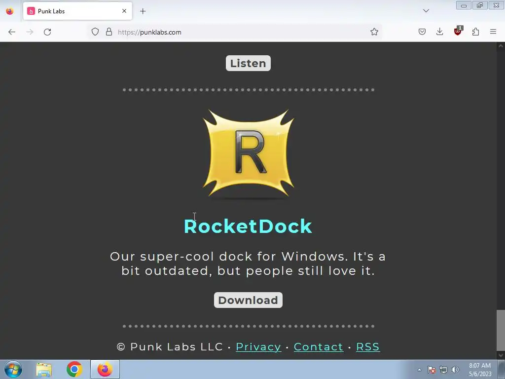This screenshot has height=379, width=505.
Task: Open the Privacy link
Action: [258, 347]
